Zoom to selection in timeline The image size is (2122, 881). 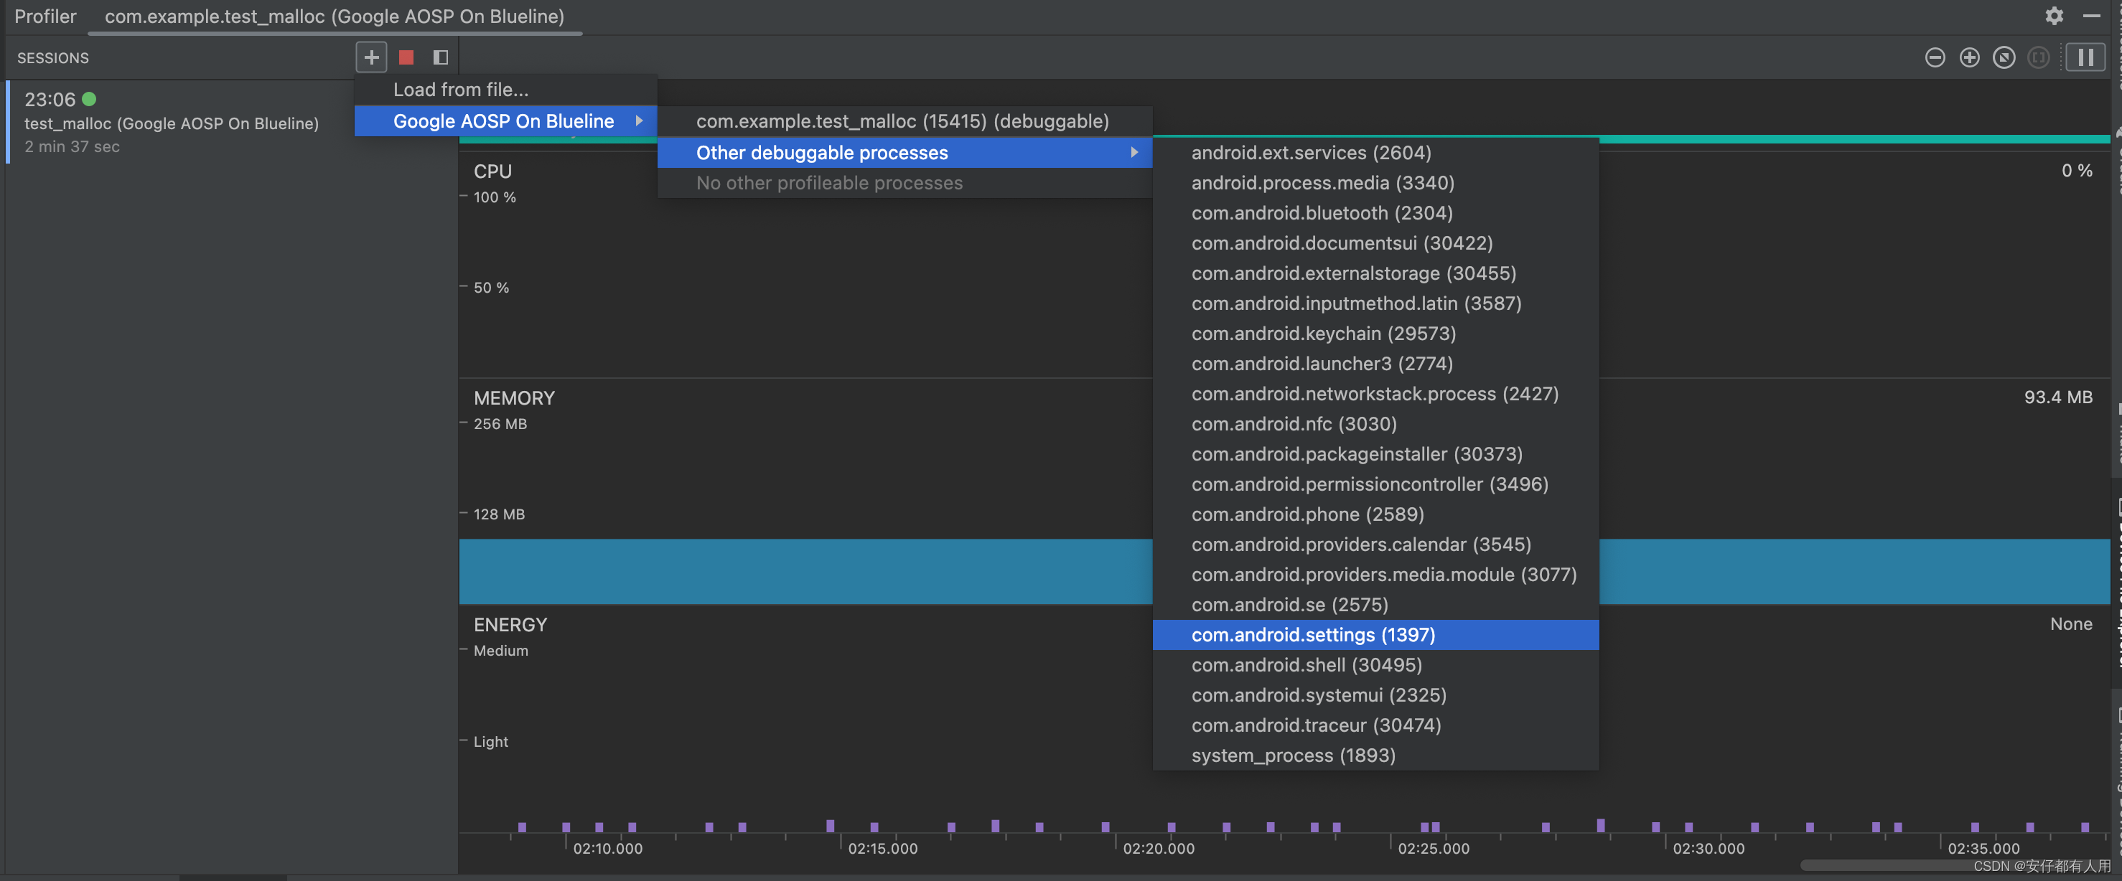[2039, 57]
